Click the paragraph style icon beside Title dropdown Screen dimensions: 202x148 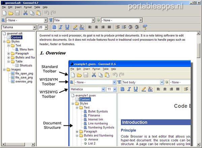[x=51, y=20]
